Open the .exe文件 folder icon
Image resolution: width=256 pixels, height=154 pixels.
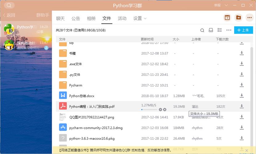63,64
